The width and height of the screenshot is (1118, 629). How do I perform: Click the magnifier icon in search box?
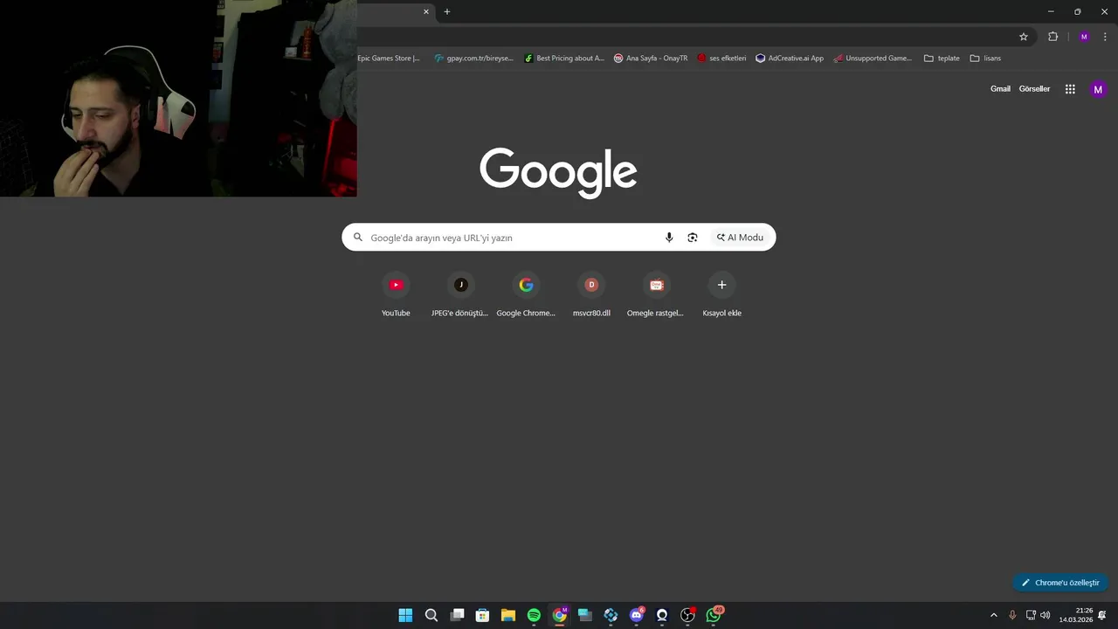pos(358,238)
